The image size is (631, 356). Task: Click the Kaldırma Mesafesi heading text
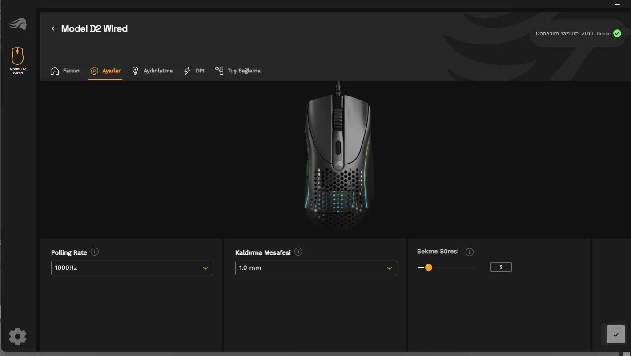(x=263, y=252)
